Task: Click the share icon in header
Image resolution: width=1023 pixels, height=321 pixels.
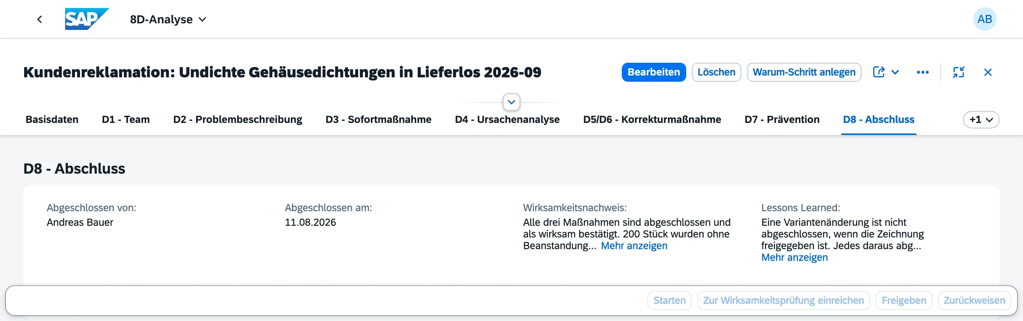Action: [879, 72]
